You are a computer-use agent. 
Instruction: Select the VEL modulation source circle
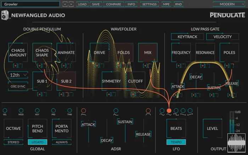(5, 110)
